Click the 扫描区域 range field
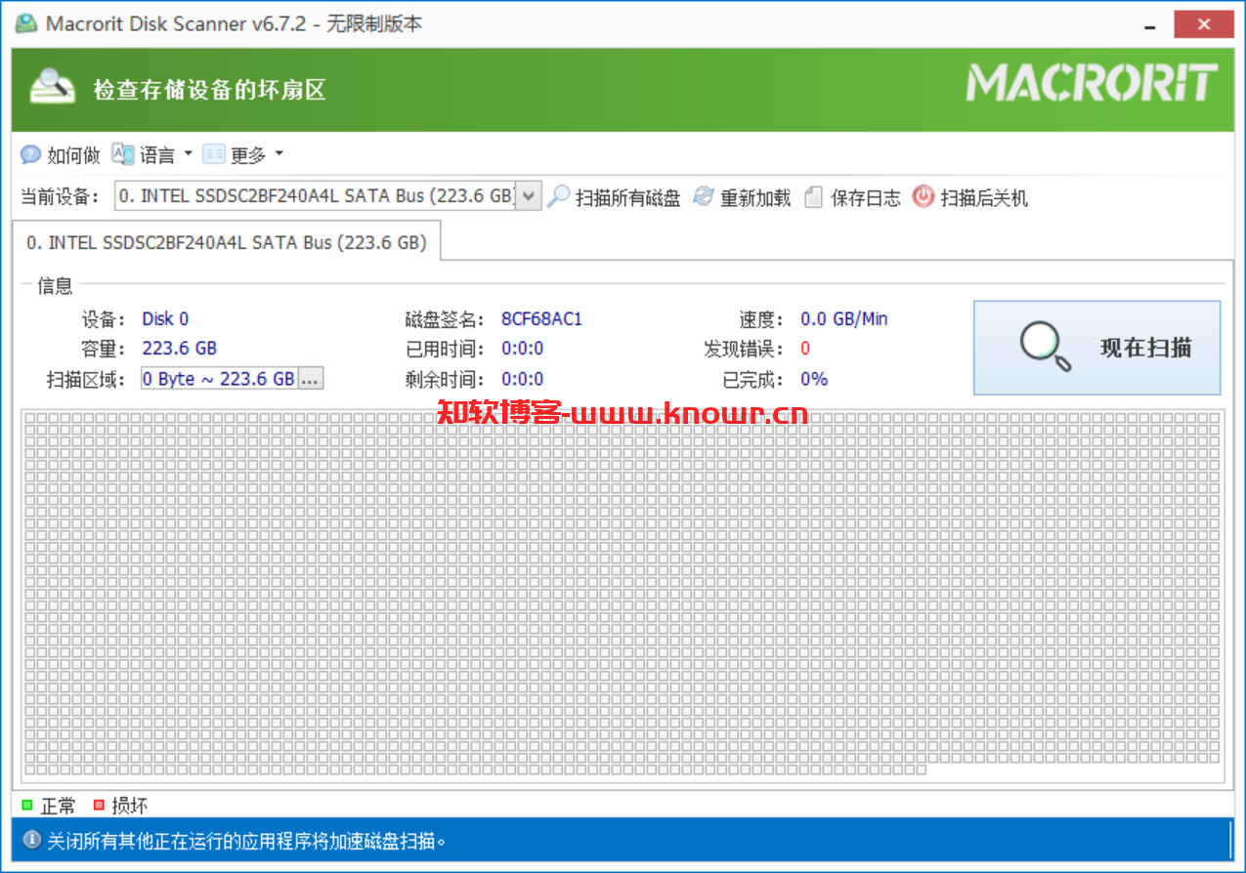1246x873 pixels. coord(220,379)
